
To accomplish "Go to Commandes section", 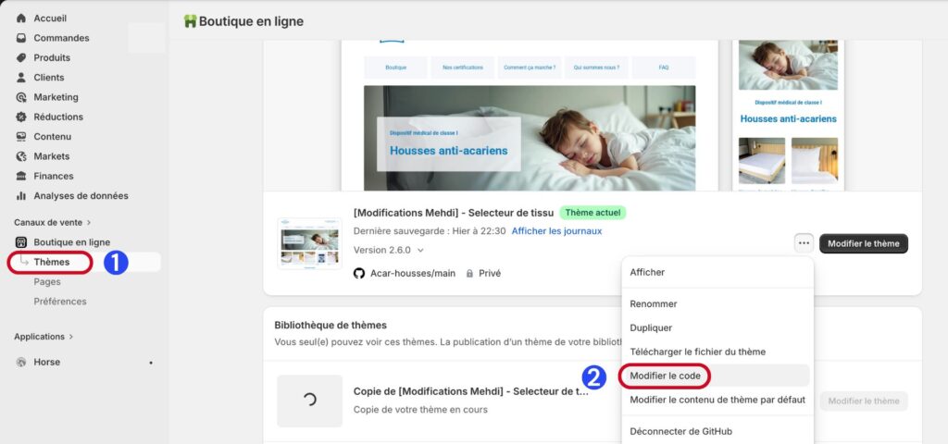I will pyautogui.click(x=62, y=38).
